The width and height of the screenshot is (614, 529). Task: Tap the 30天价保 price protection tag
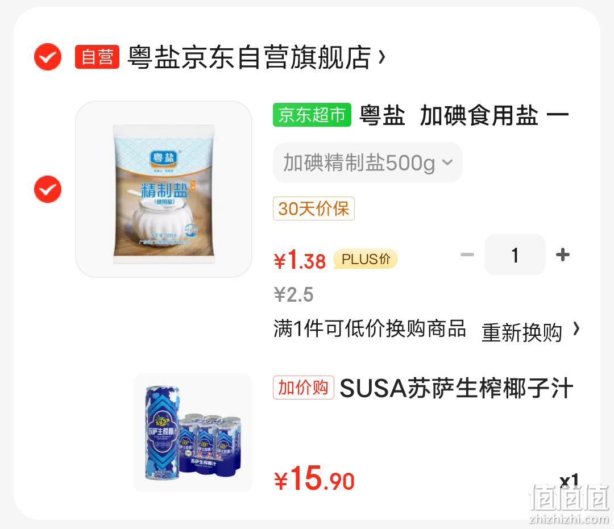click(x=314, y=209)
